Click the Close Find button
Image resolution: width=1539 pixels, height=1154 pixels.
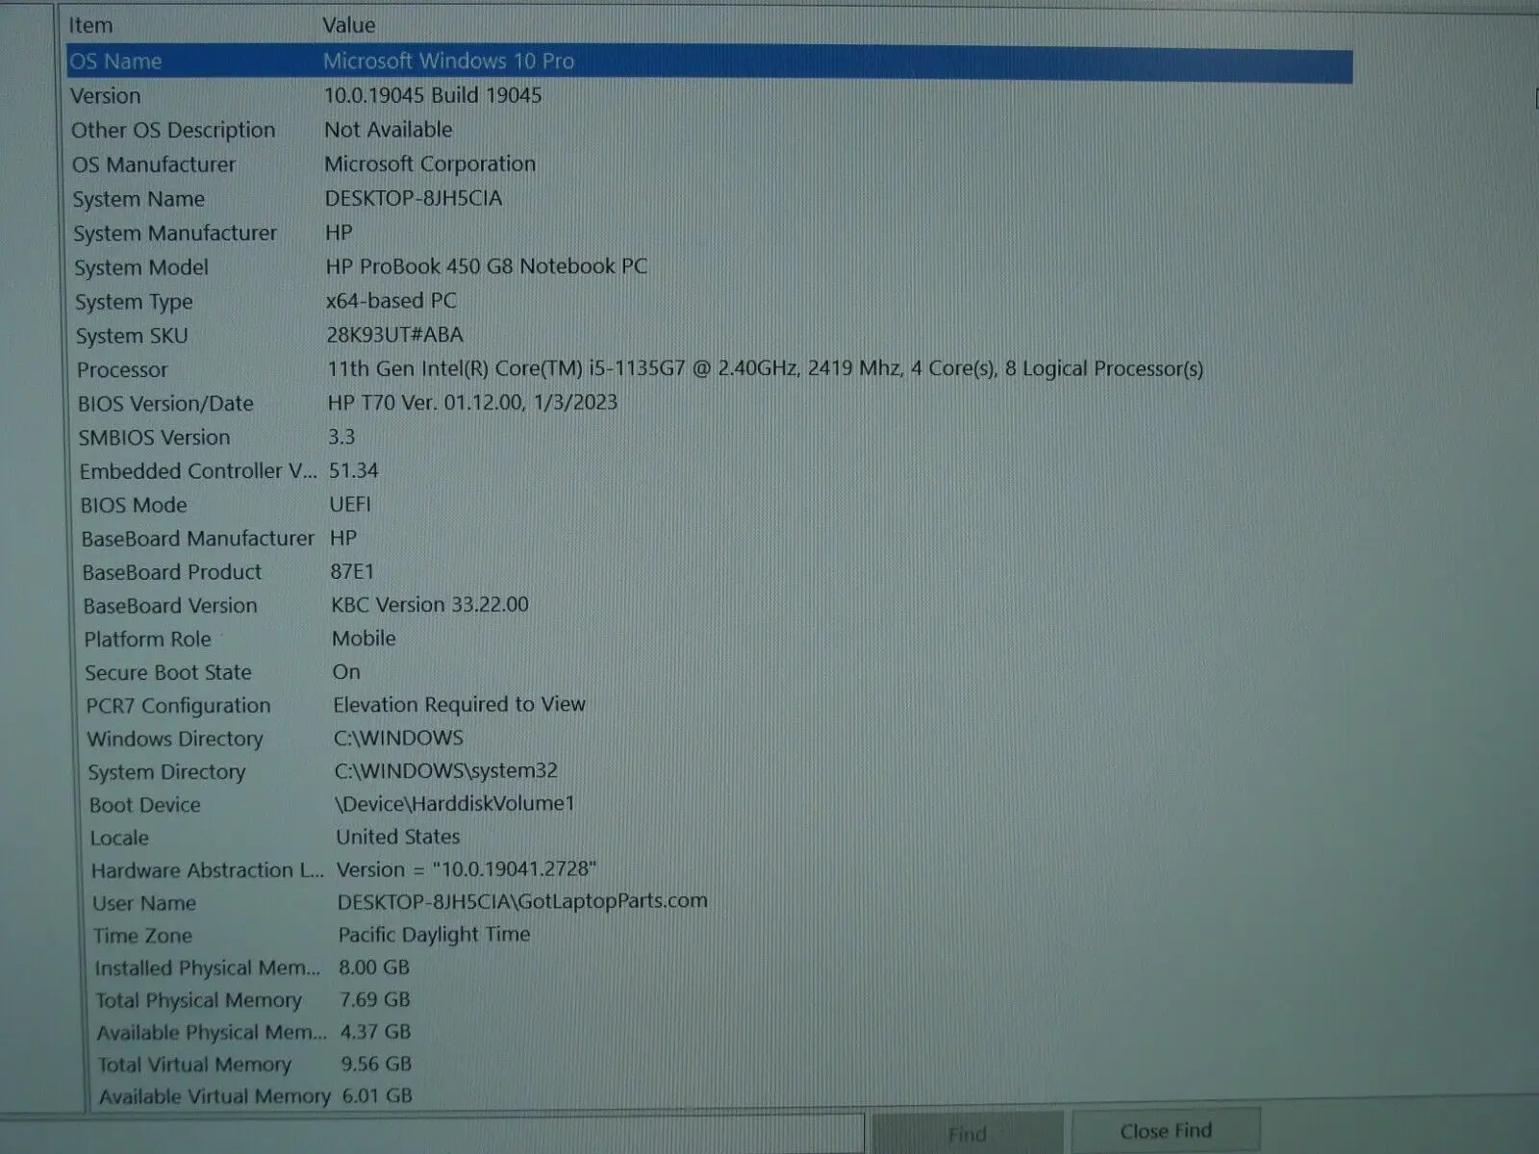pos(1165,1131)
